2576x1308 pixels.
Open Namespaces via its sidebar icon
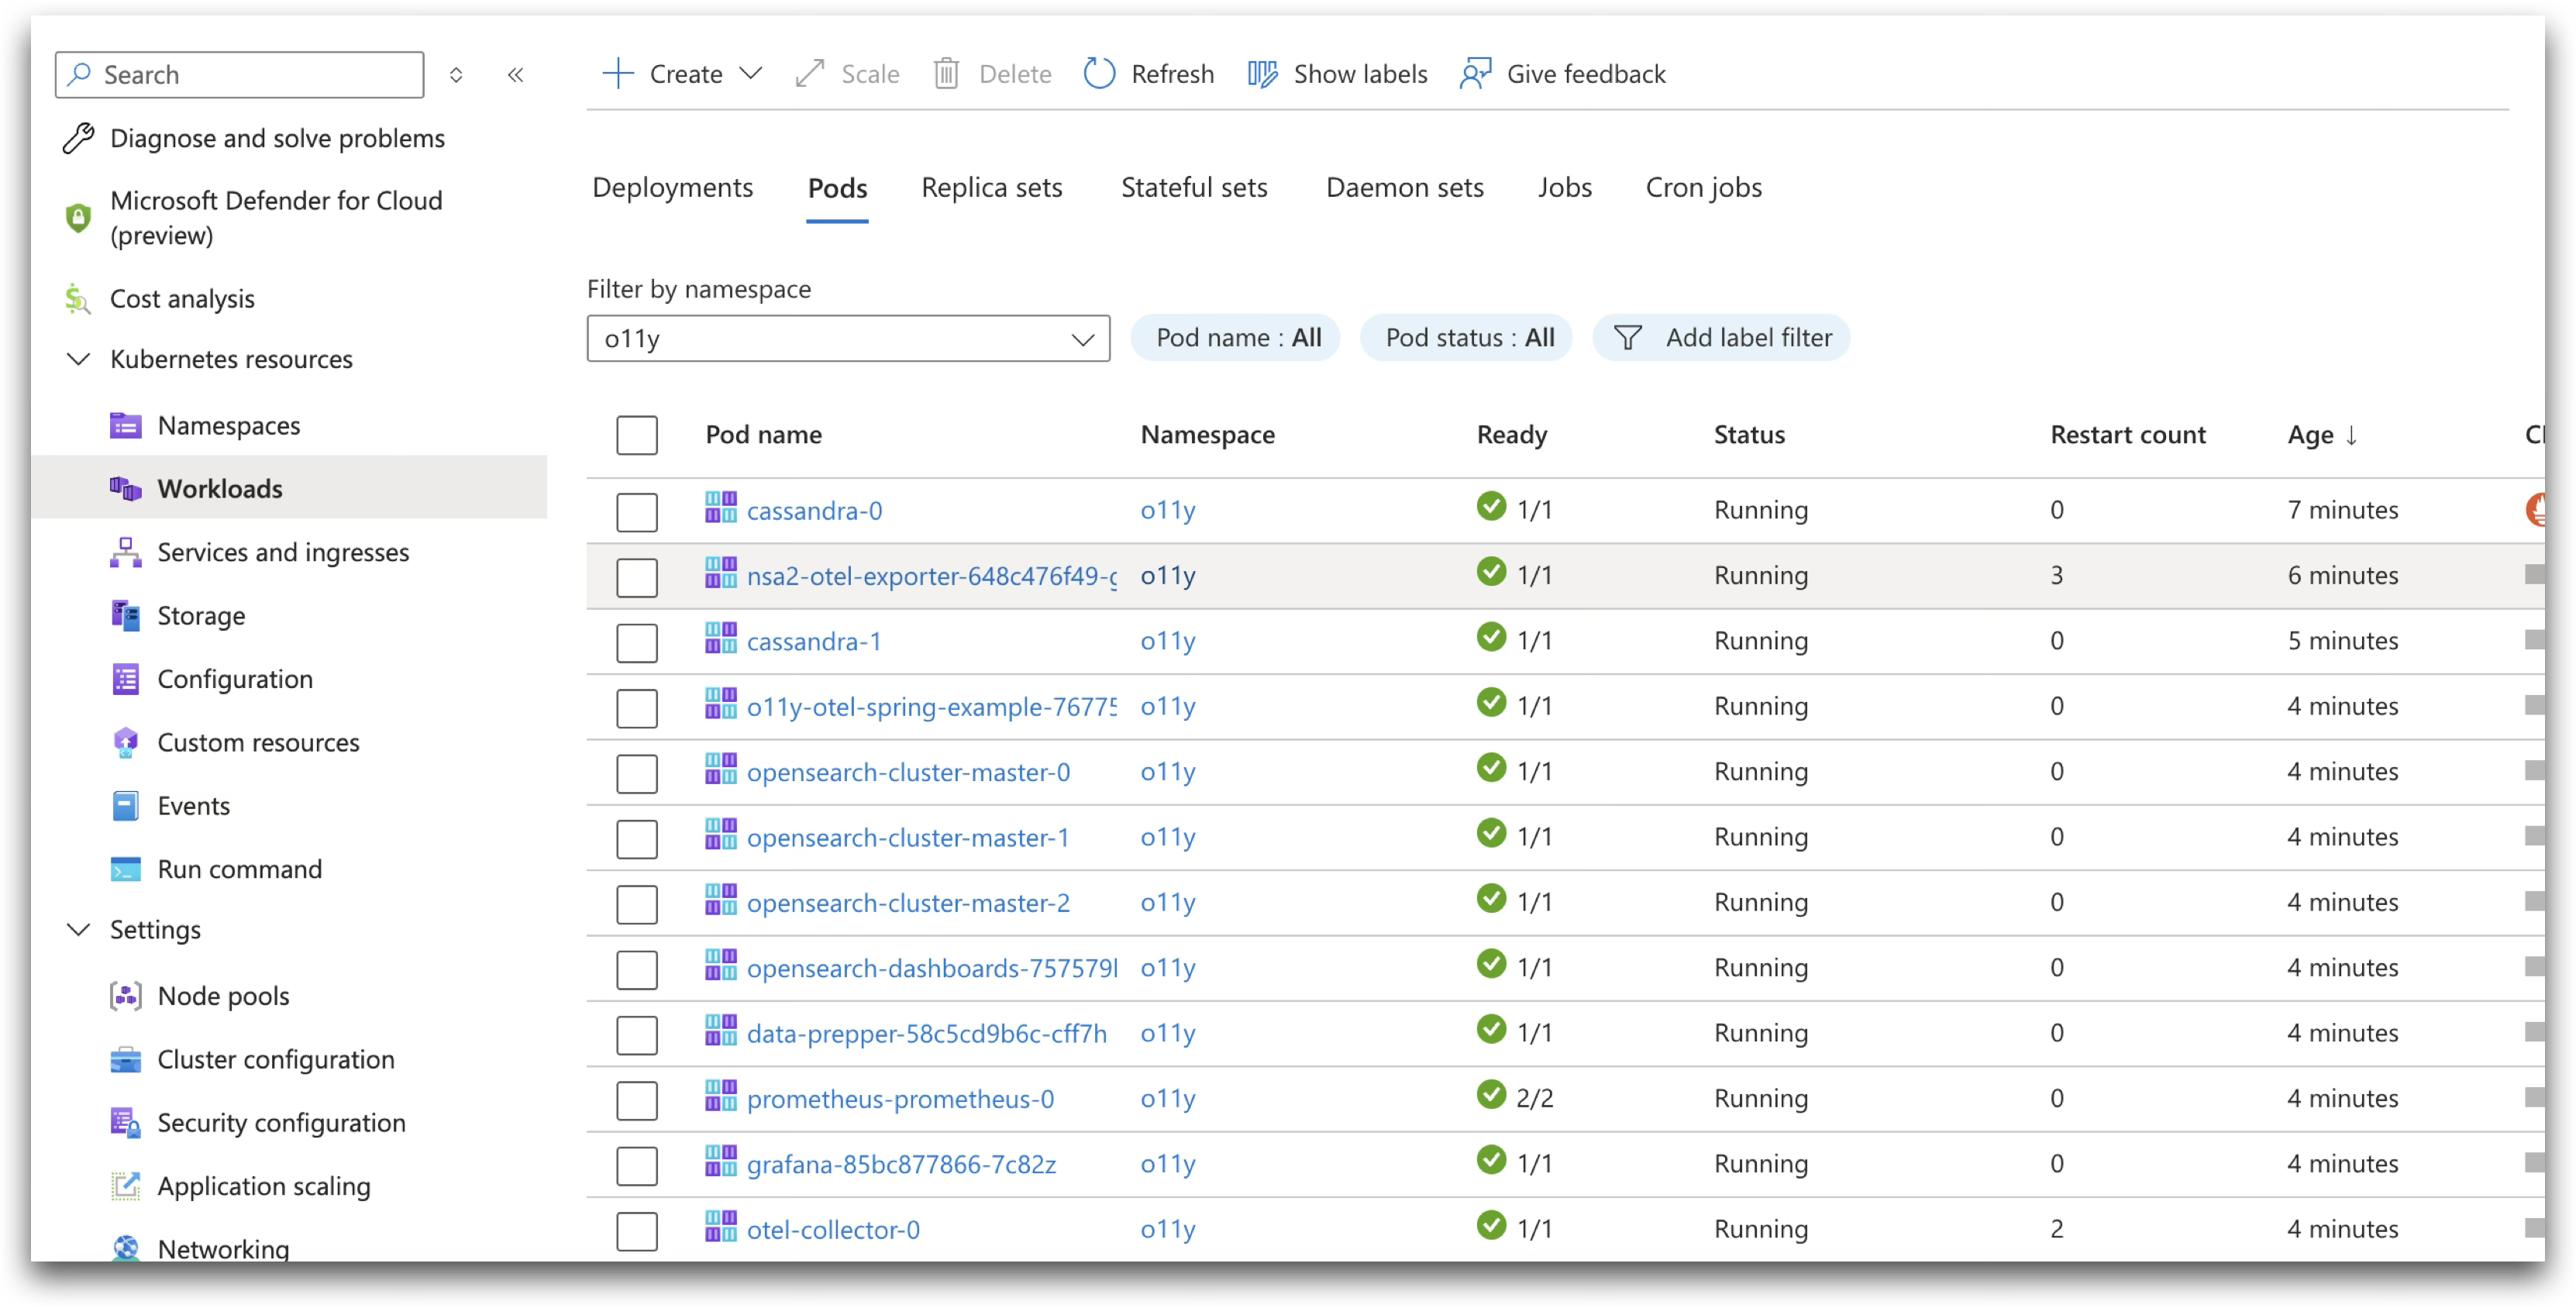click(125, 426)
